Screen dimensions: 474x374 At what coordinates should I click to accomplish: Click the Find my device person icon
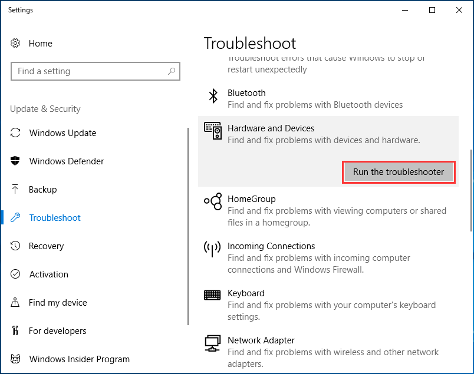pos(16,303)
